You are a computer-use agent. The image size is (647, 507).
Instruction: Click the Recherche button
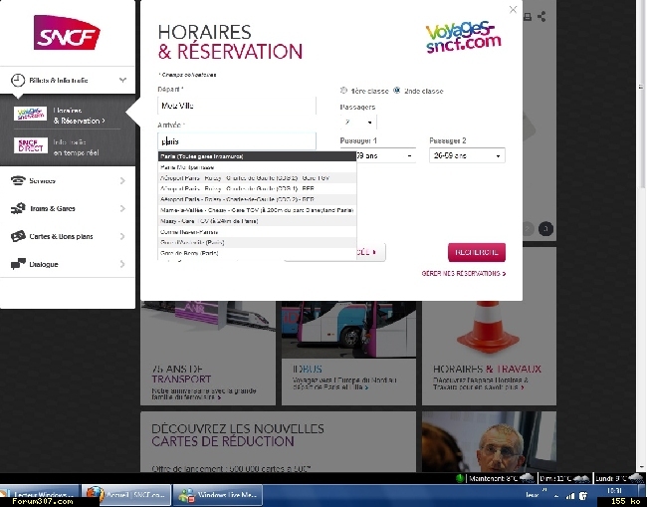(x=478, y=253)
